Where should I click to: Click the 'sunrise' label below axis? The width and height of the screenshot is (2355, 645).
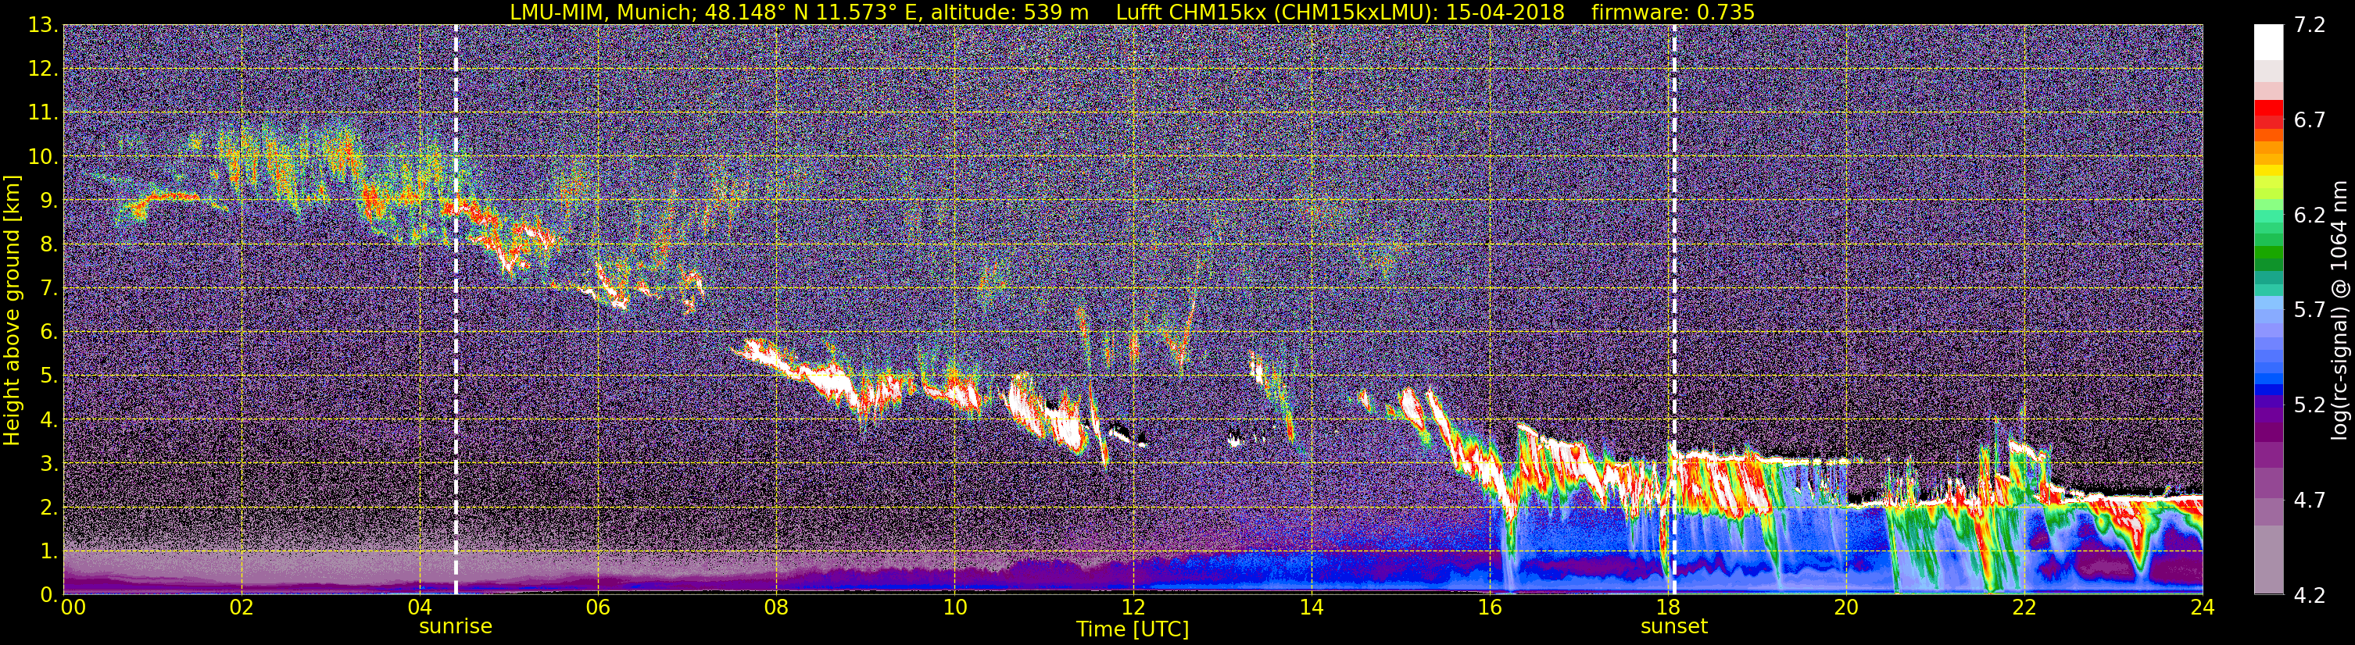pyautogui.click(x=455, y=627)
